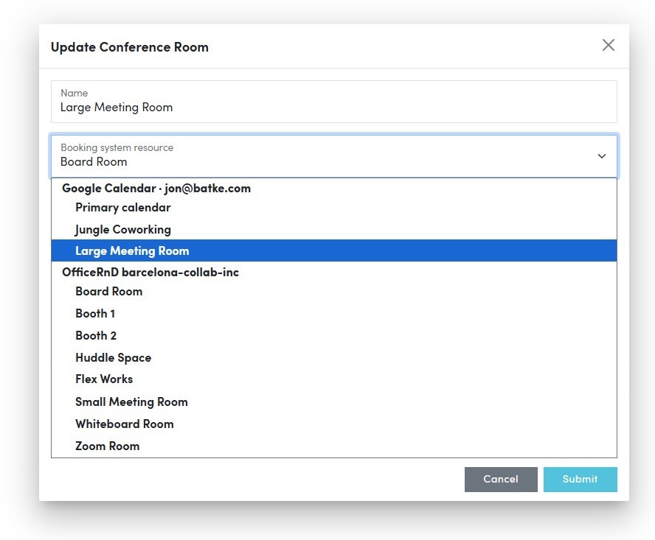This screenshot has height=540, width=655.
Task: Select Huddle Space from the options
Action: point(113,357)
